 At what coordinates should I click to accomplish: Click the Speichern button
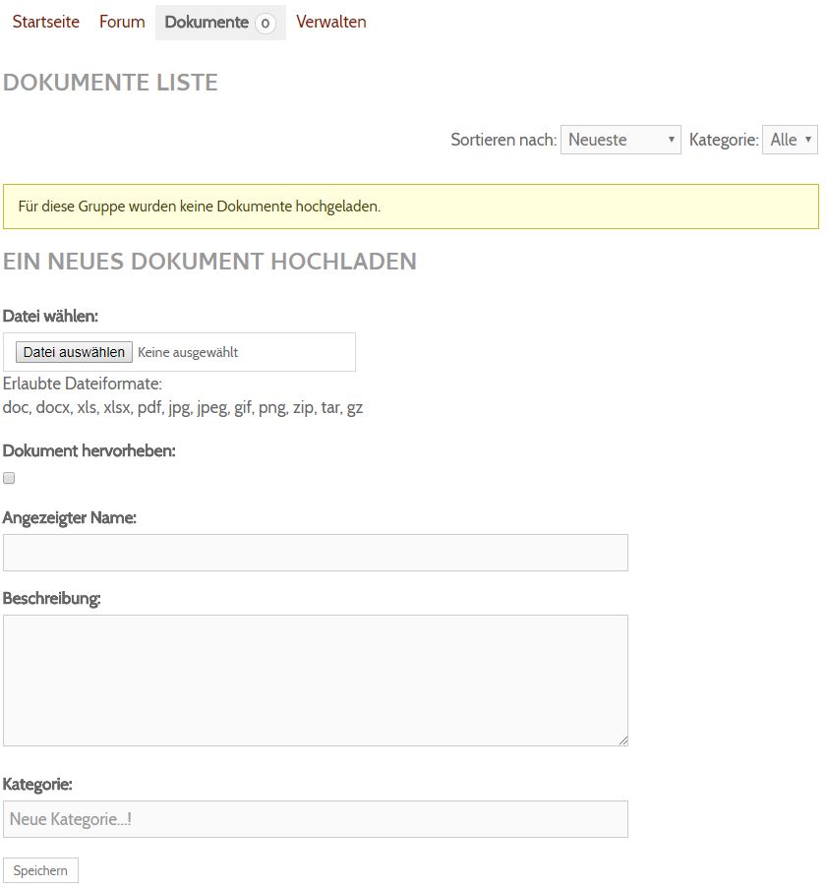tap(40, 870)
